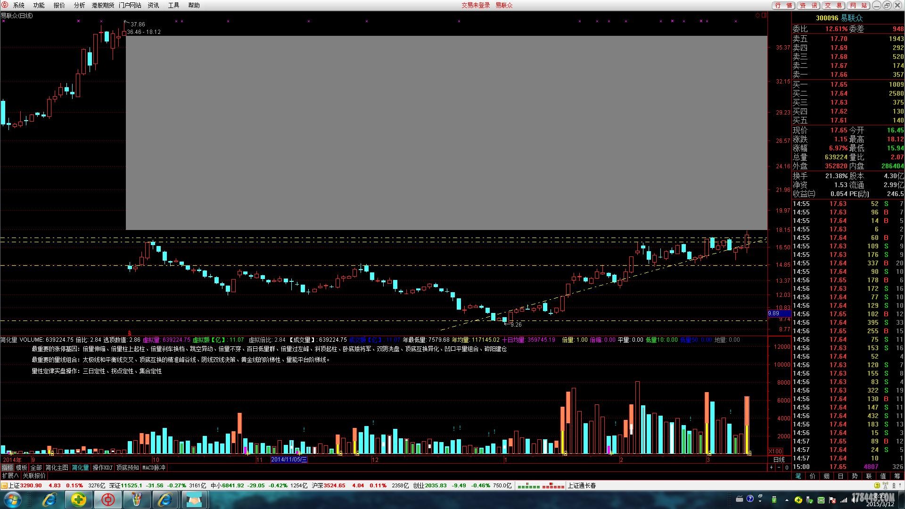This screenshot has width=905, height=509.
Task: Click the yellow up-arrow icon in status bar
Action: coord(877,485)
